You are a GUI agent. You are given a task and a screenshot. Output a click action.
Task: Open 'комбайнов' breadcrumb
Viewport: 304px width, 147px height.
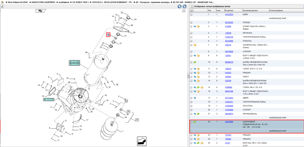click(64, 2)
